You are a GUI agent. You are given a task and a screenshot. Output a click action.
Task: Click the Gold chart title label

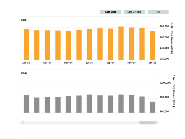tap(24, 20)
